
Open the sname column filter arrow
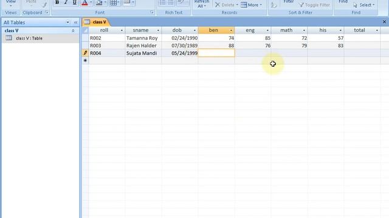tap(158, 30)
